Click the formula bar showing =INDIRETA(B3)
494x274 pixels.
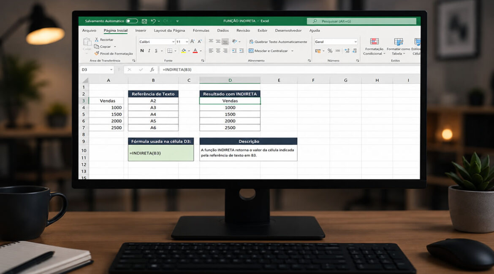290,70
